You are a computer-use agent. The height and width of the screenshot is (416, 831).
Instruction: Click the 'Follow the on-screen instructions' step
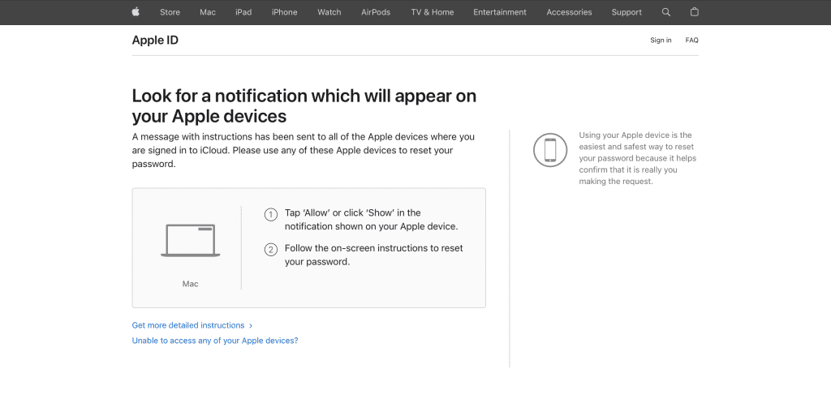click(373, 255)
